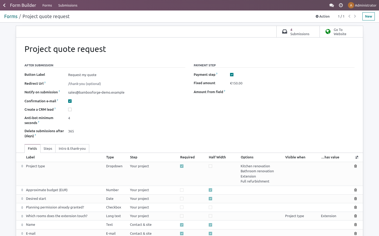
Task: Open the Forms menu in top bar
Action: pyautogui.click(x=47, y=5)
